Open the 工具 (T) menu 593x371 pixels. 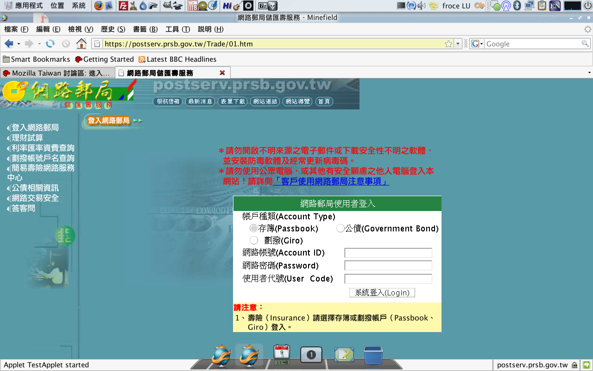[178, 29]
